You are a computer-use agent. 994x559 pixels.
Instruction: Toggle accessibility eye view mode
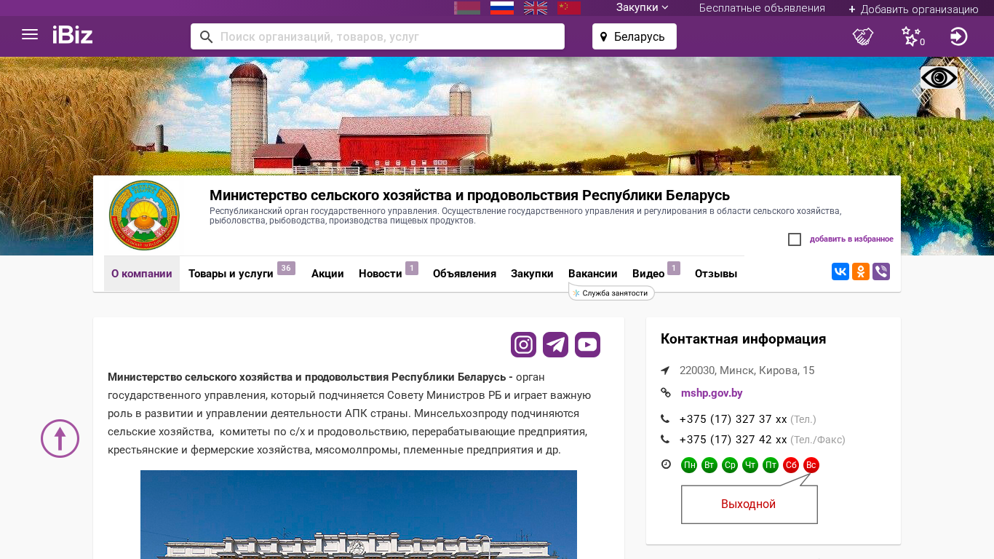(939, 78)
